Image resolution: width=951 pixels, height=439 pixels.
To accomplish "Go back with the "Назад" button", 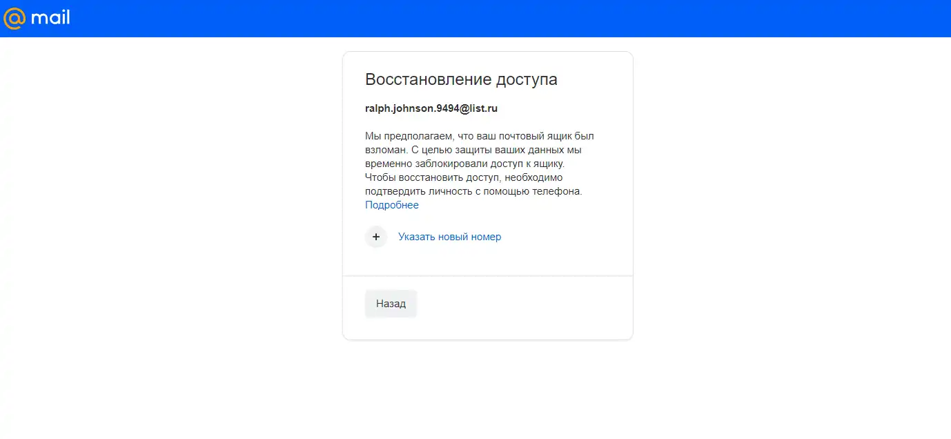I will (391, 304).
